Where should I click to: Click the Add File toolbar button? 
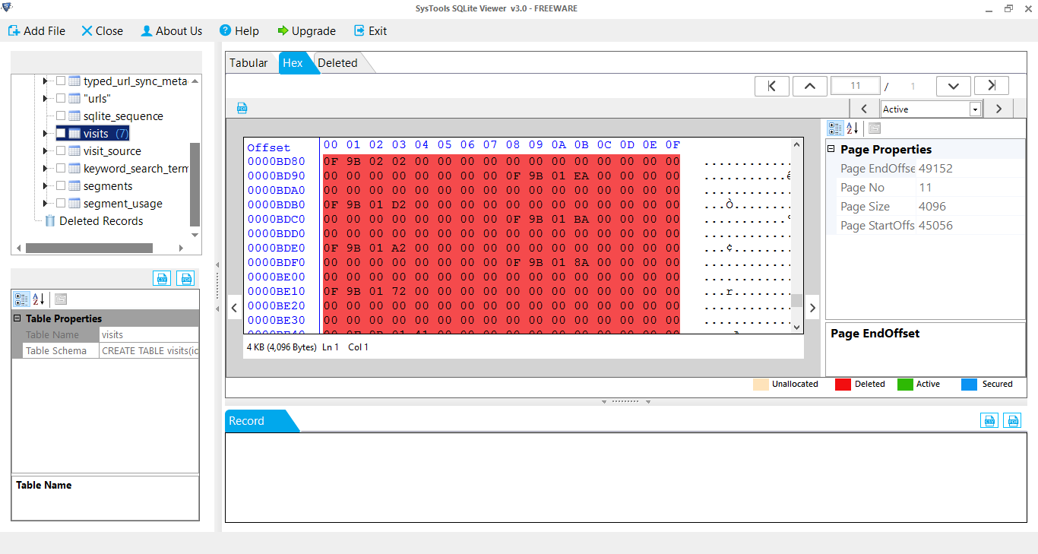click(x=36, y=31)
